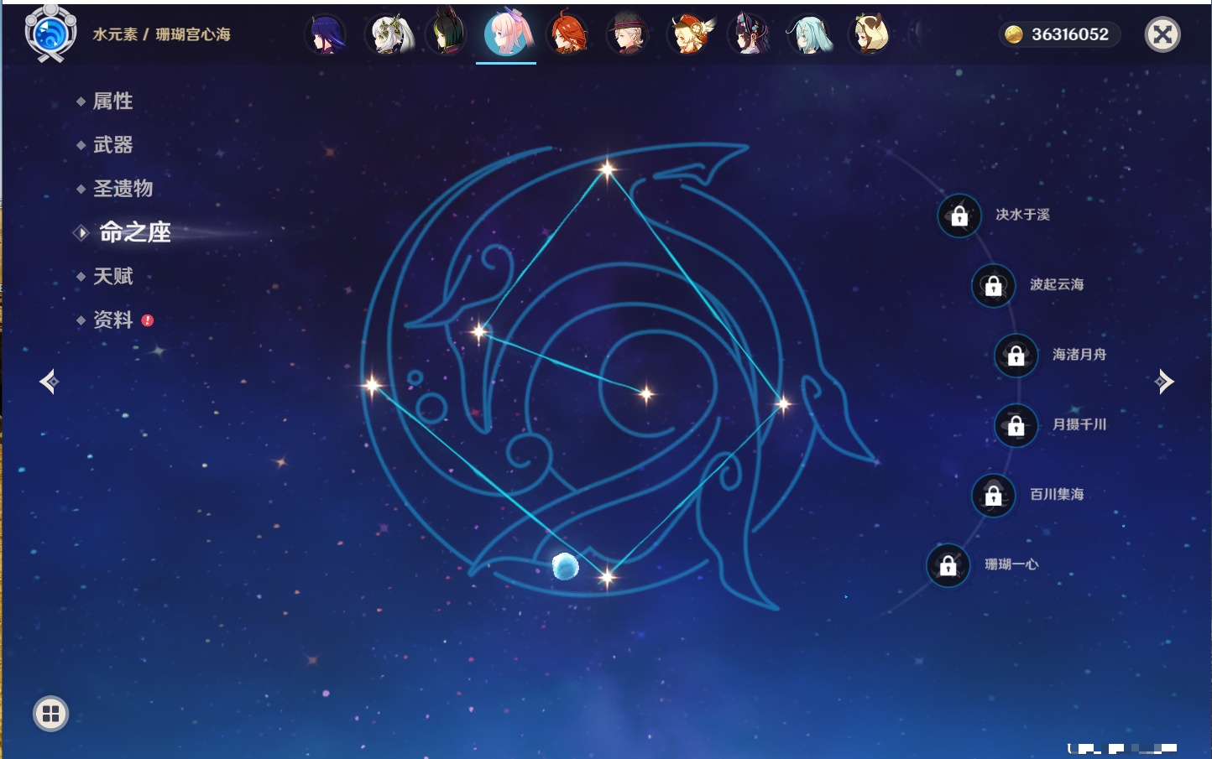View the 波起云海 constellation label
This screenshot has width=1212, height=759.
(1057, 284)
